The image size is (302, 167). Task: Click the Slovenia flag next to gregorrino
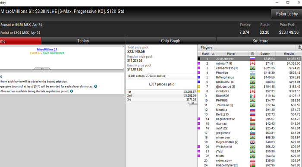pyautogui.click(x=252, y=133)
